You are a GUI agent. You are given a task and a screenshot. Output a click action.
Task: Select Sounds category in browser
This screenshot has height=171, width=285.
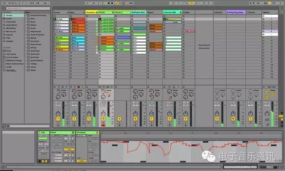coord(13,16)
